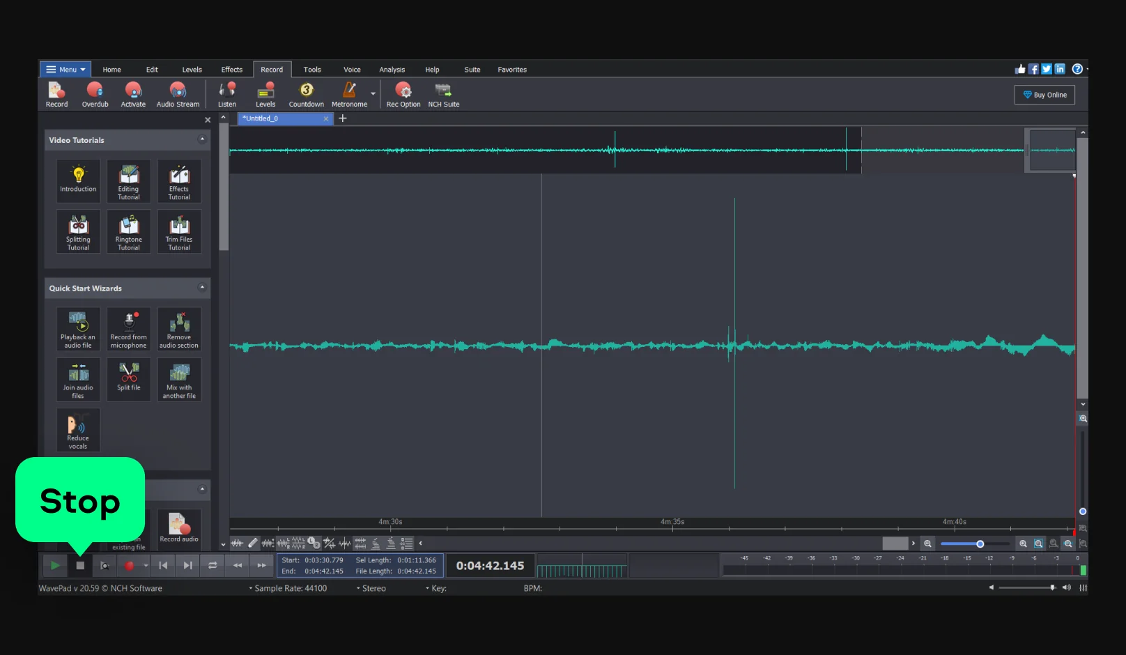The height and width of the screenshot is (655, 1126).
Task: Click the Mix with another file wizard
Action: [x=179, y=380]
